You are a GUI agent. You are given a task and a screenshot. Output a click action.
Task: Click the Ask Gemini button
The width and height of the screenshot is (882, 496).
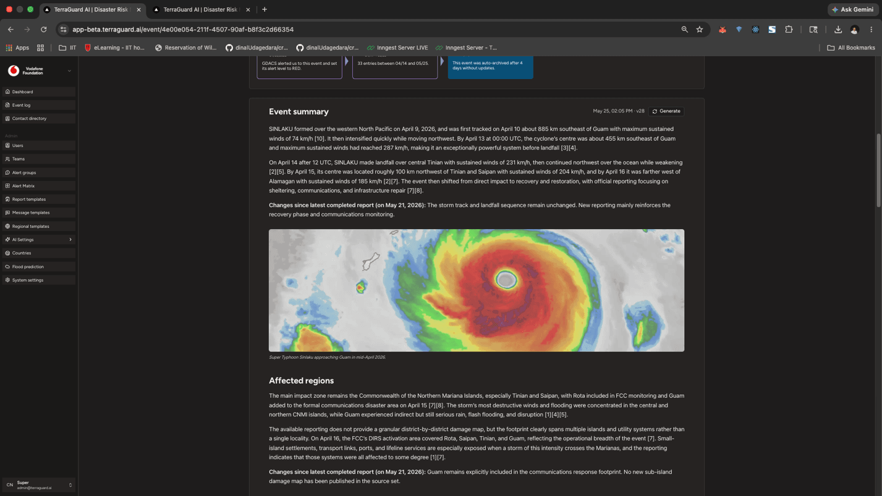[852, 9]
